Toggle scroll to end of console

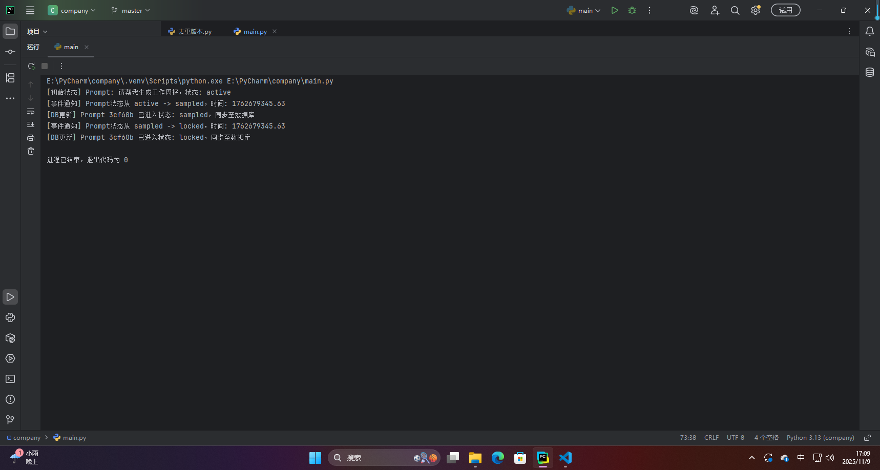31,124
